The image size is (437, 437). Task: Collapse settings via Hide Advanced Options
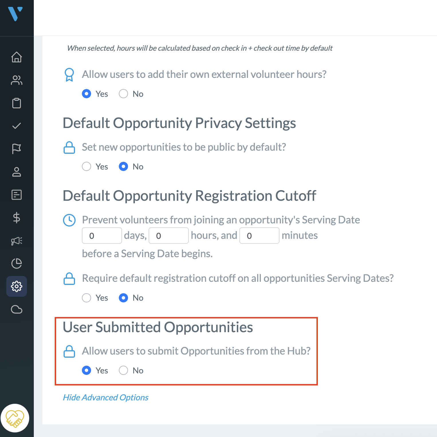click(106, 397)
